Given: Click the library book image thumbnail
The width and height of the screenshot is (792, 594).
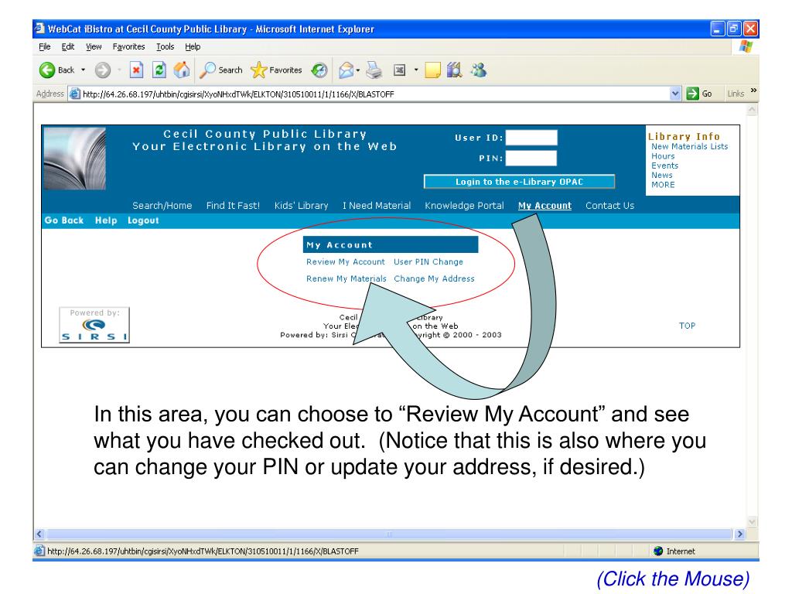Looking at the screenshot, I should coord(75,158).
